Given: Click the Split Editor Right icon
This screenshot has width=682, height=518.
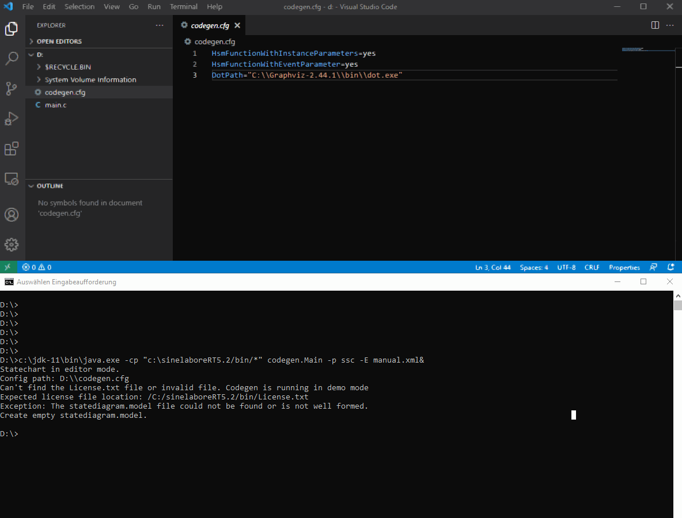Looking at the screenshot, I should 655,25.
